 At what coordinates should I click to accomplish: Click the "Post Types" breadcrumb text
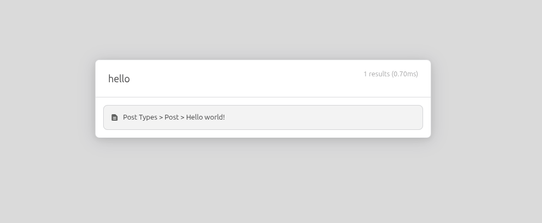pyautogui.click(x=140, y=117)
